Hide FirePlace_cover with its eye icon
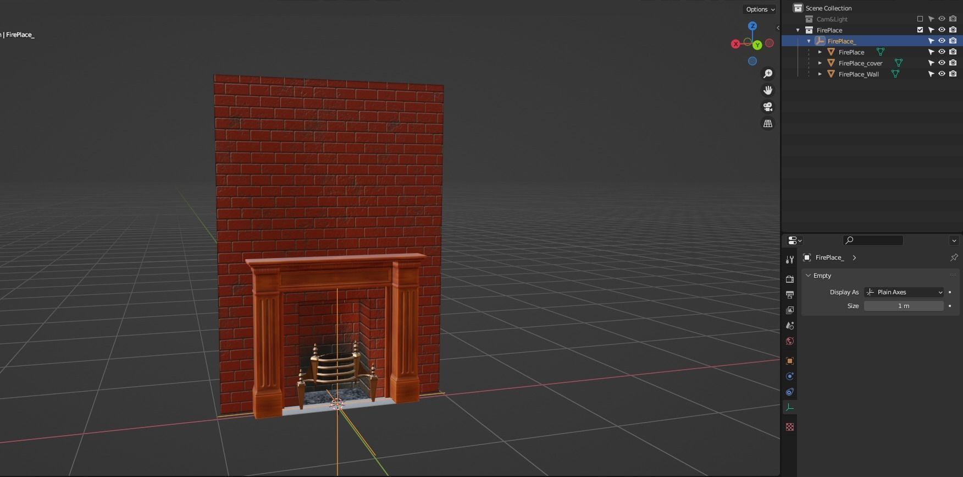Screen dimensions: 963x477 (942, 63)
